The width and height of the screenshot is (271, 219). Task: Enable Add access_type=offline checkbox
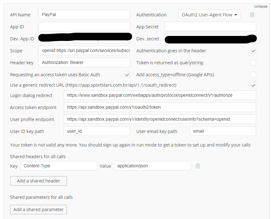click(253, 75)
